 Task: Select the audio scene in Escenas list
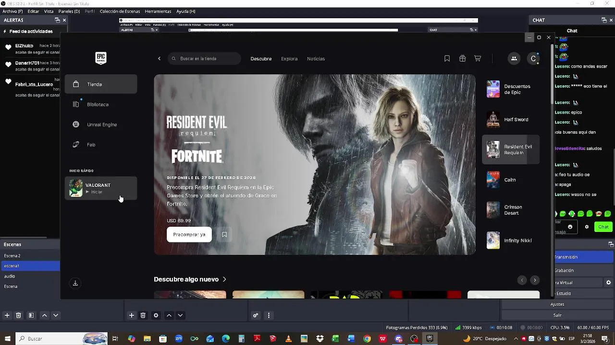[x=30, y=276]
